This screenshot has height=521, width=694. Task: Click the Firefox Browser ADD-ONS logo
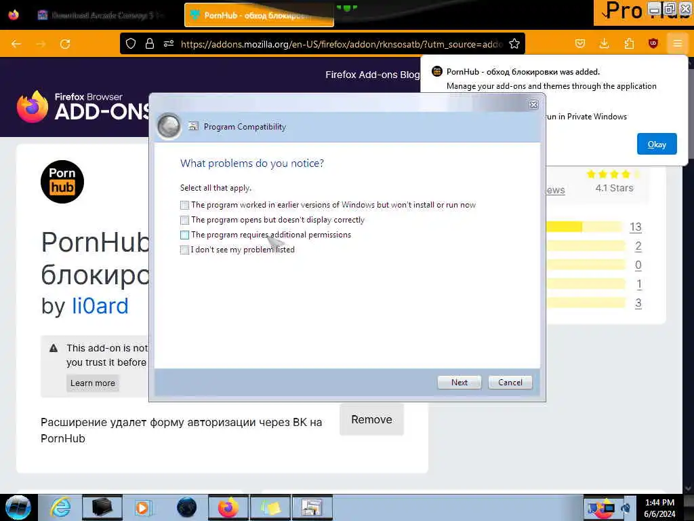point(83,107)
